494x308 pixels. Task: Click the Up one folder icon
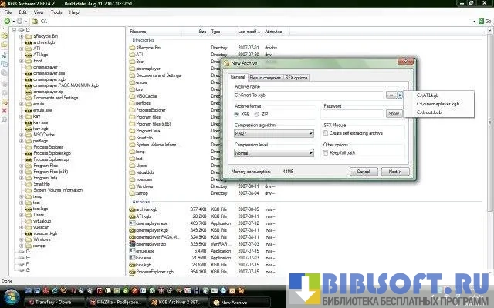point(35,22)
